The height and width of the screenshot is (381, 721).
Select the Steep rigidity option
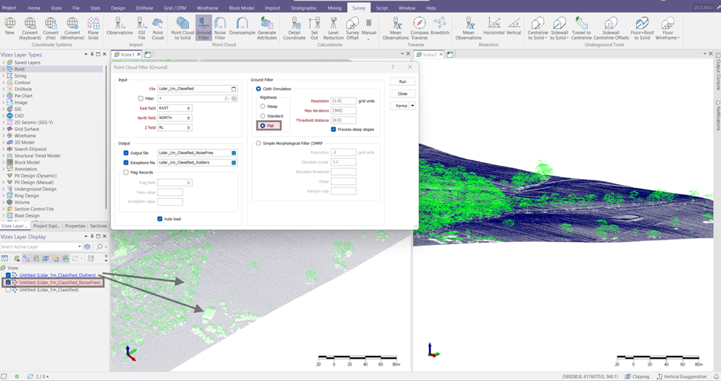click(x=263, y=107)
